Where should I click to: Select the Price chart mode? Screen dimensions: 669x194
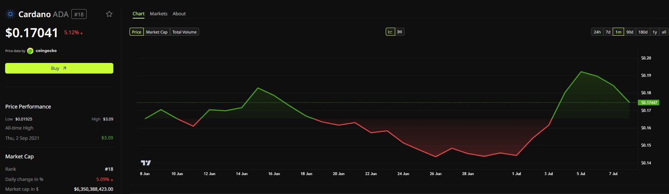tap(137, 32)
